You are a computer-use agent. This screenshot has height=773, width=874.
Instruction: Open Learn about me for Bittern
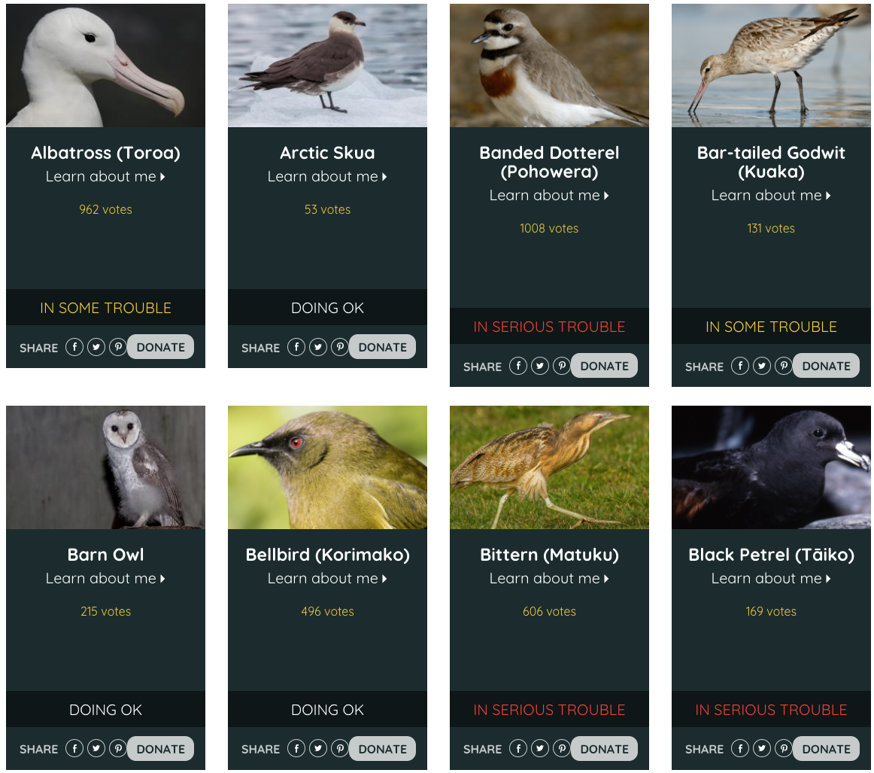pos(549,579)
